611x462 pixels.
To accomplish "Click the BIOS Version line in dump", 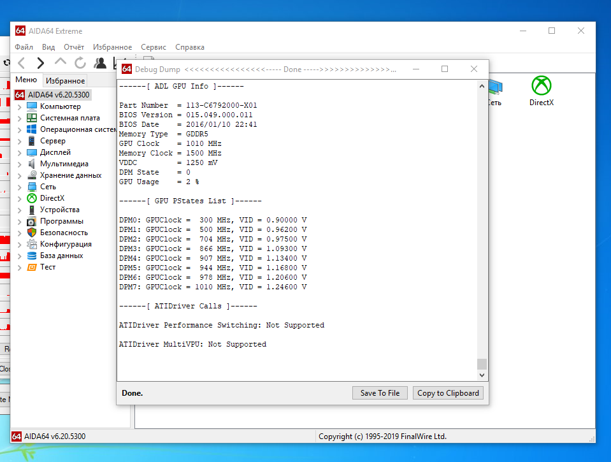I will (x=186, y=115).
